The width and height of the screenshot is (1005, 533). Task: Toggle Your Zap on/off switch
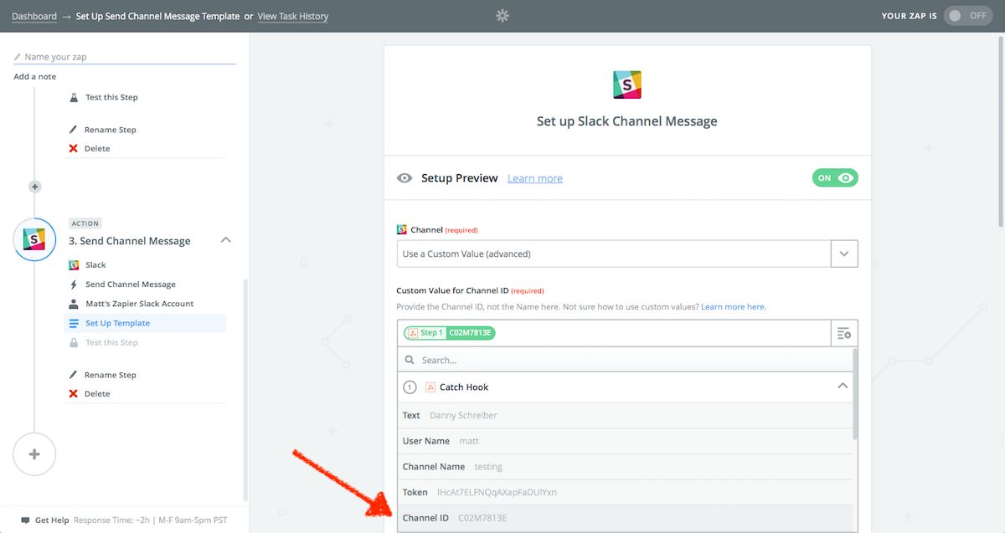click(x=967, y=16)
